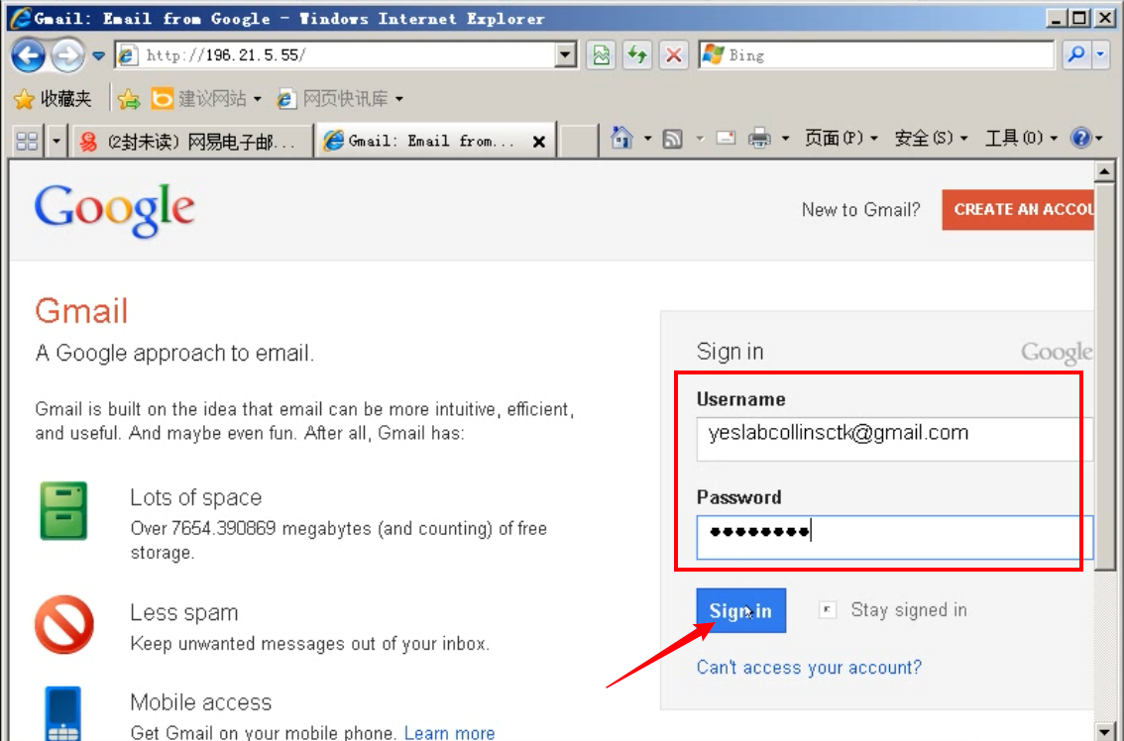Switch to the 网易电子邮 tab

tap(190, 142)
